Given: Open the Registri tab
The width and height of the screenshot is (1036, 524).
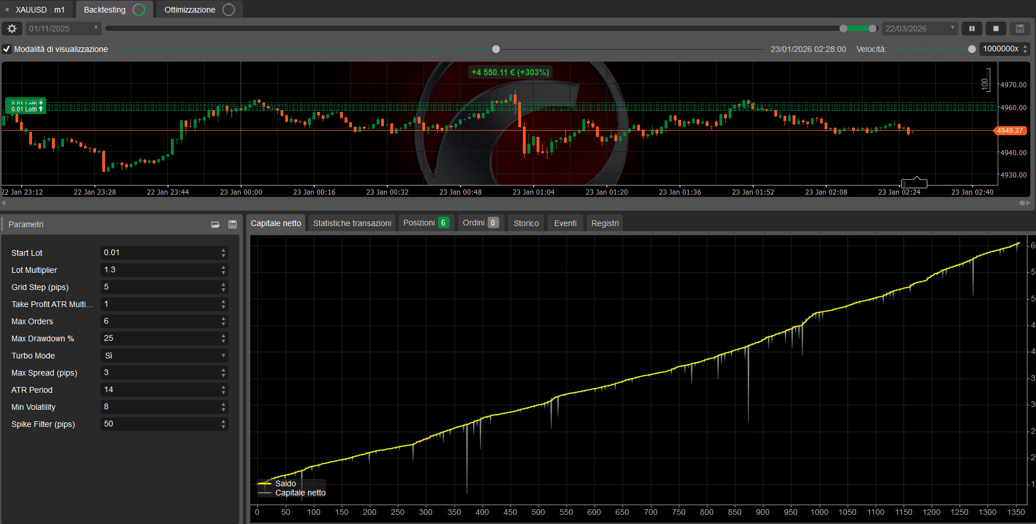Looking at the screenshot, I should (x=605, y=223).
